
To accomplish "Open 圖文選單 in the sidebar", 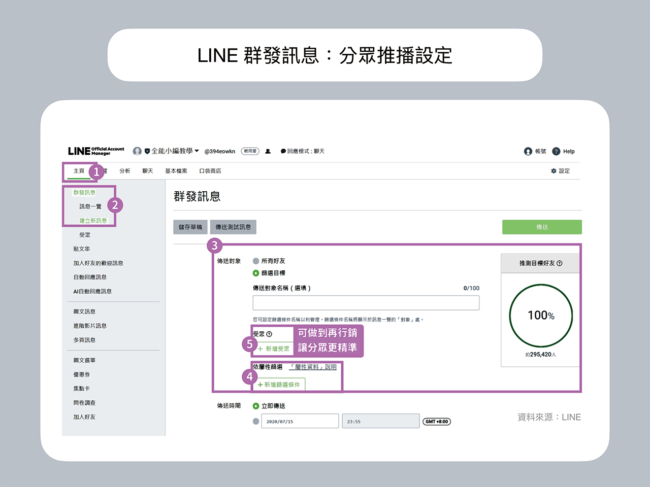I will pos(84,360).
